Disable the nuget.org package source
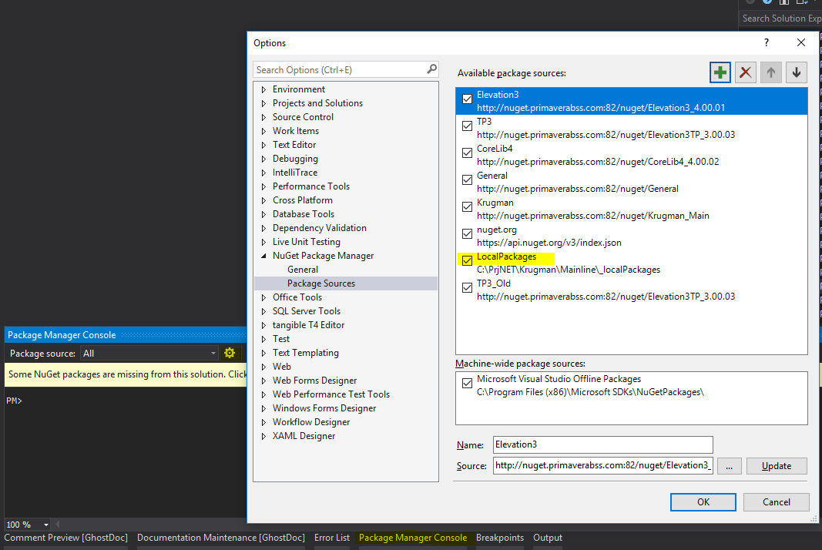Screen dimensions: 822x550 (467, 234)
